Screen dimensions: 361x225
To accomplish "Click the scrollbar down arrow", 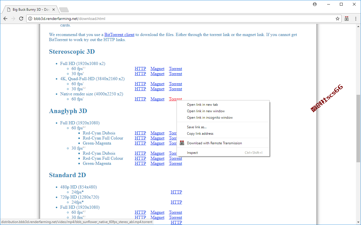I will 358,222.
